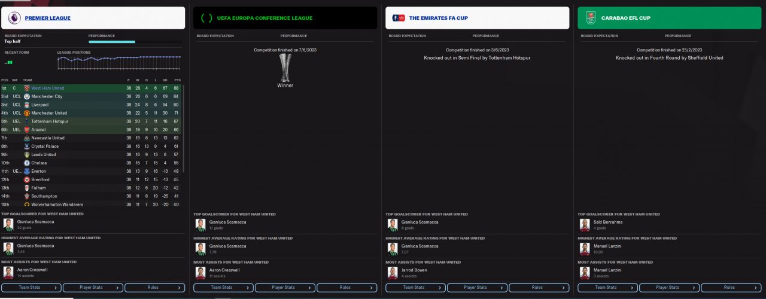The image size is (766, 299).
Task: Select Gianluca Scamacca portrait under Conference League top goalscorer
Action: pyautogui.click(x=200, y=224)
